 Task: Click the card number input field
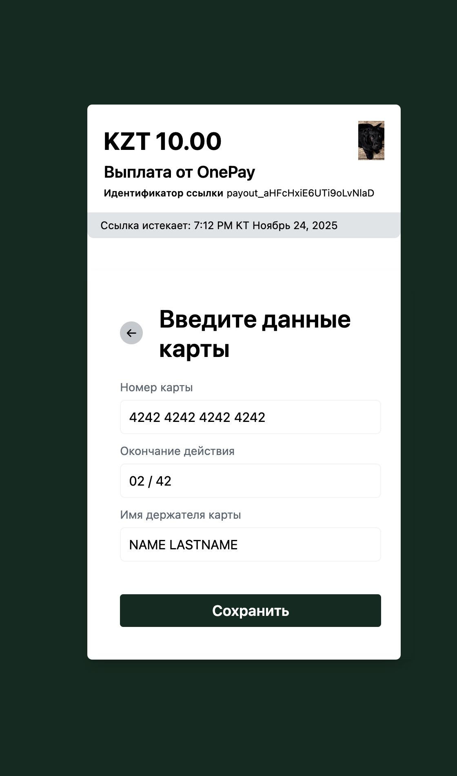pos(250,417)
